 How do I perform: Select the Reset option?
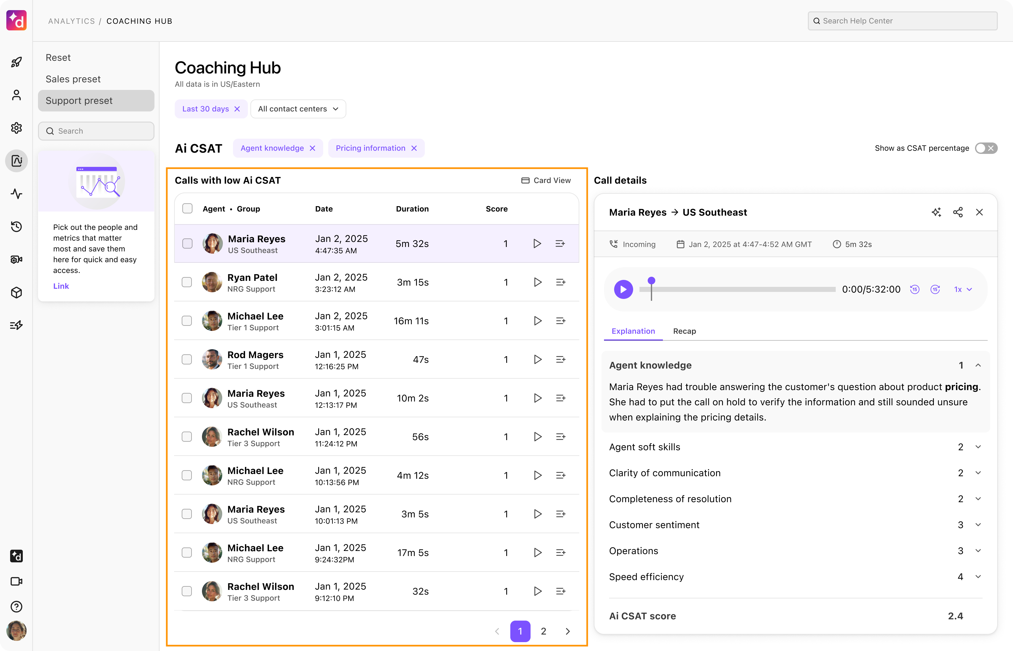tap(58, 58)
